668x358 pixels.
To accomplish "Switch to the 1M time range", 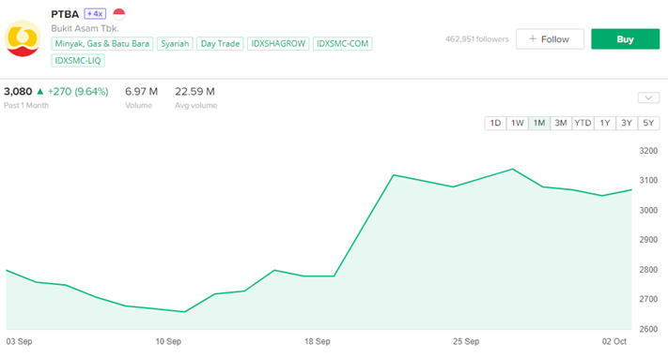I will coord(539,124).
